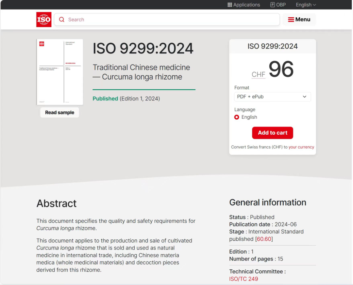Click the Format dropdown chevron arrow
The image size is (353, 285).
tap(304, 97)
